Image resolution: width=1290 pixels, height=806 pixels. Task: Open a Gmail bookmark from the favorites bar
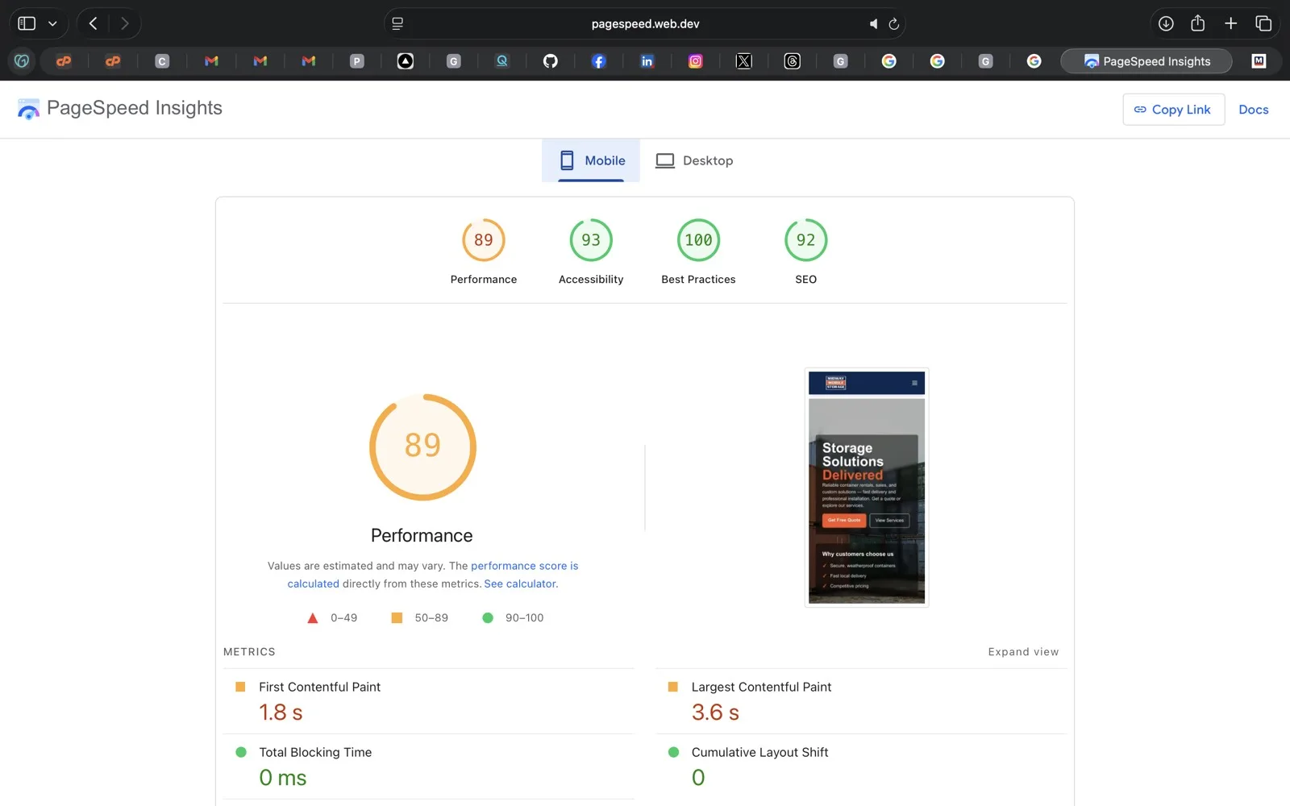coord(211,60)
